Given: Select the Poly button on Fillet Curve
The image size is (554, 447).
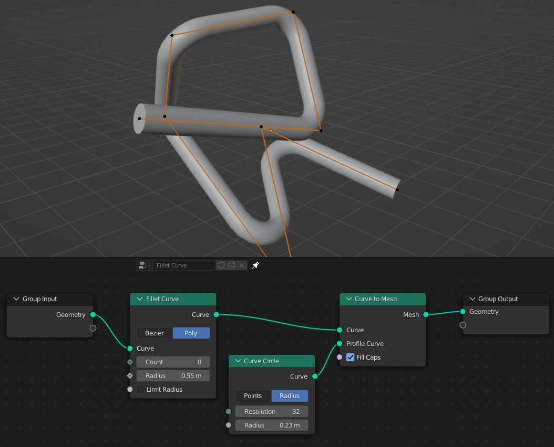Looking at the screenshot, I should point(191,333).
